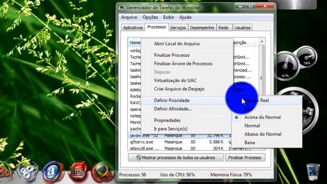Click Mostrar processos de todos os usuários
This screenshot has width=327, height=184.
[x=176, y=158]
